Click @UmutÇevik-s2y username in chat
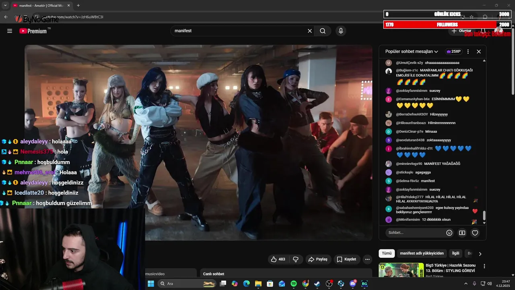 pos(409,63)
